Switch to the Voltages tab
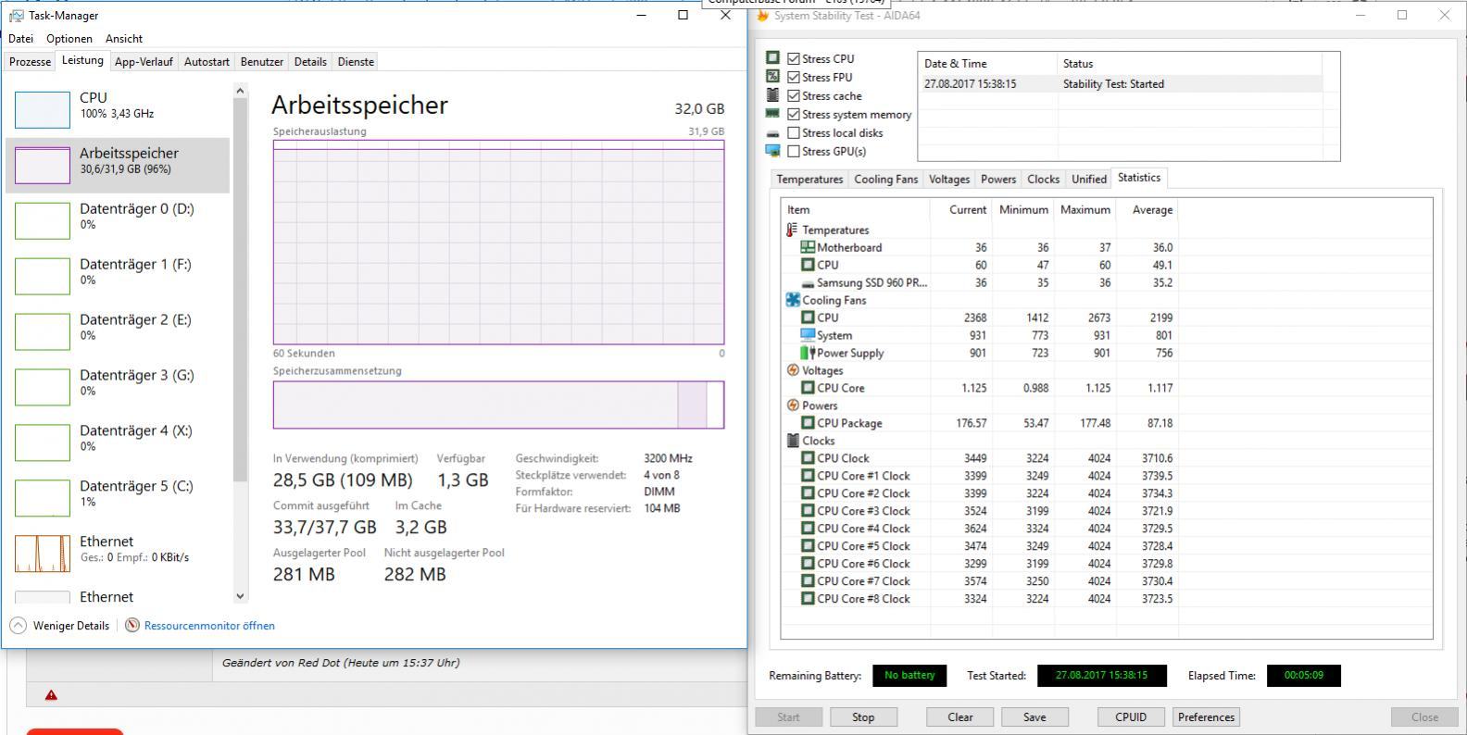 [949, 180]
